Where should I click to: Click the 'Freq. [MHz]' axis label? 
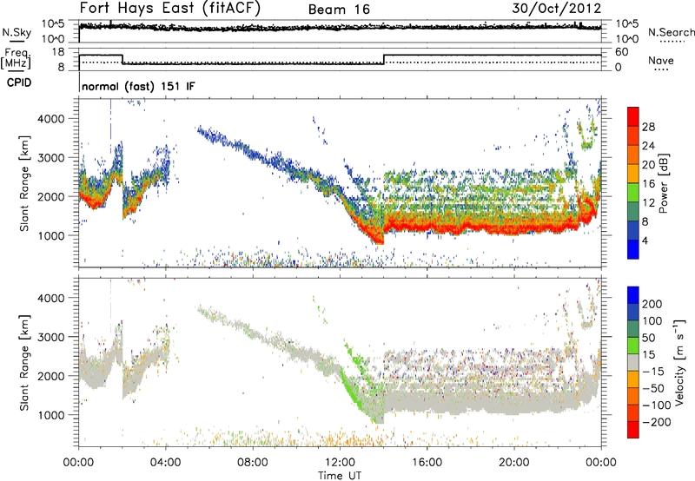[x=17, y=58]
